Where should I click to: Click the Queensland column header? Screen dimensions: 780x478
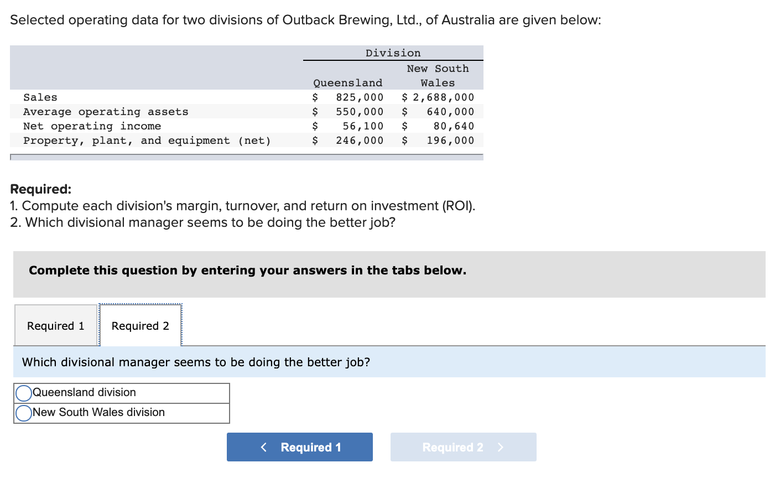click(348, 83)
